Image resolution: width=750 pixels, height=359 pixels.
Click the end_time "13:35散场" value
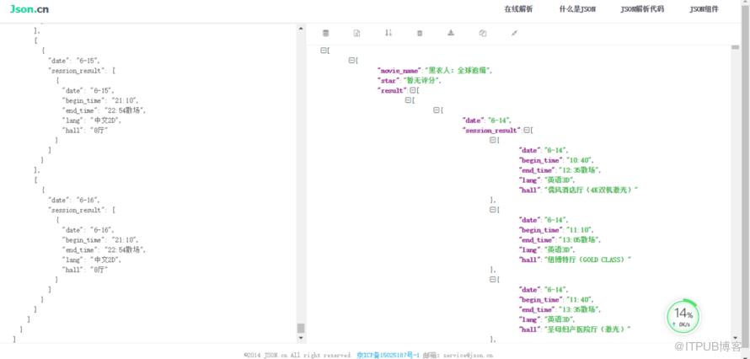(577, 310)
